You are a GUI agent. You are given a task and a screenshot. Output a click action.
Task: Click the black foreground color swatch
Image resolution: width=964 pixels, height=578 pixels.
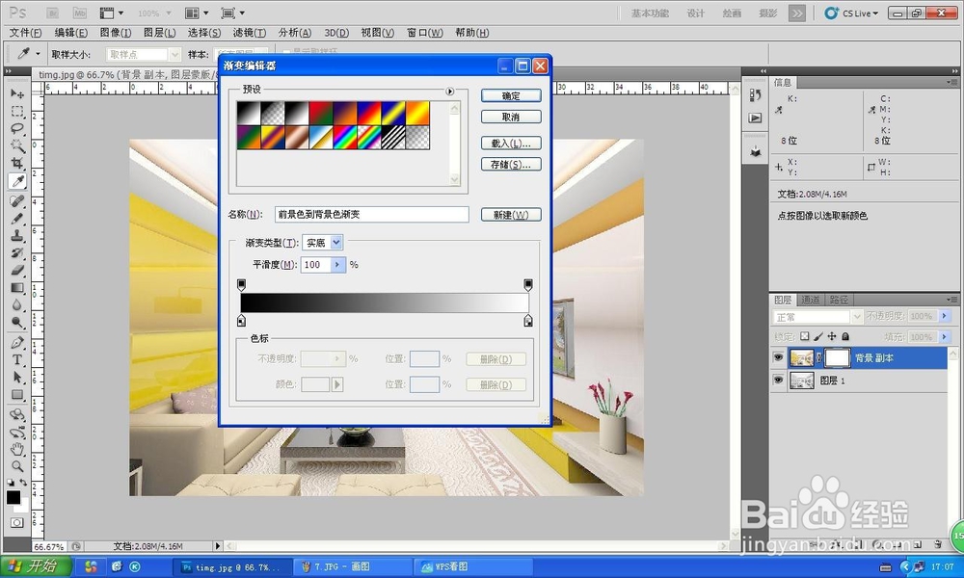13,497
